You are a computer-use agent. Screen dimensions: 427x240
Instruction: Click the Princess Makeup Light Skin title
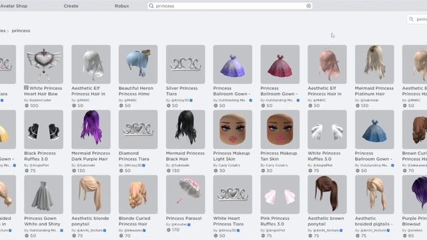coord(232,156)
